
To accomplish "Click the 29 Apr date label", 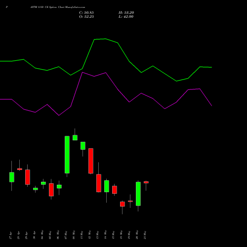I will pyautogui.click(x=27, y=236).
